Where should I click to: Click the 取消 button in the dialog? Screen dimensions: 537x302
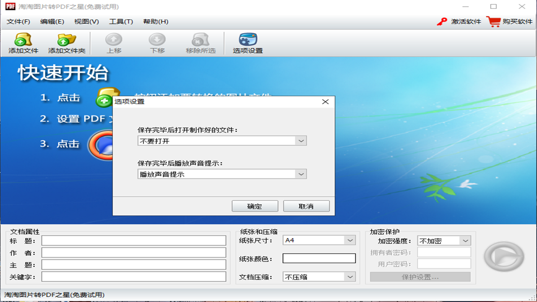click(306, 206)
